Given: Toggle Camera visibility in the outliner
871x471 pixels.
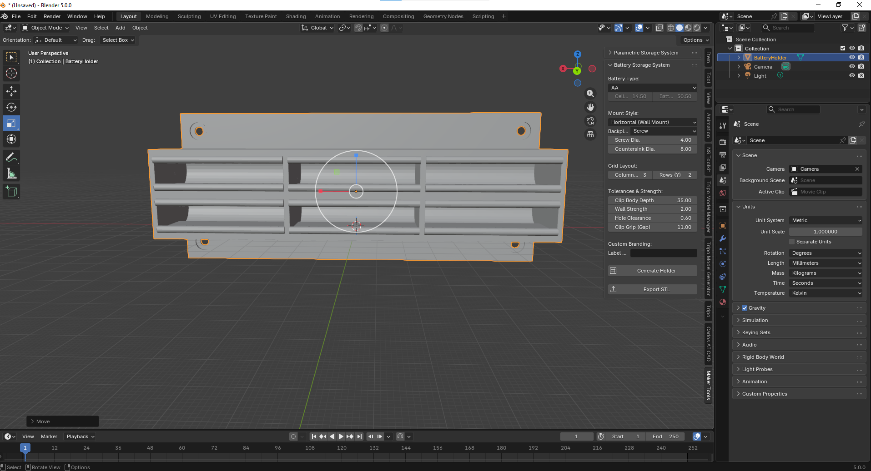Looking at the screenshot, I should 852,66.
